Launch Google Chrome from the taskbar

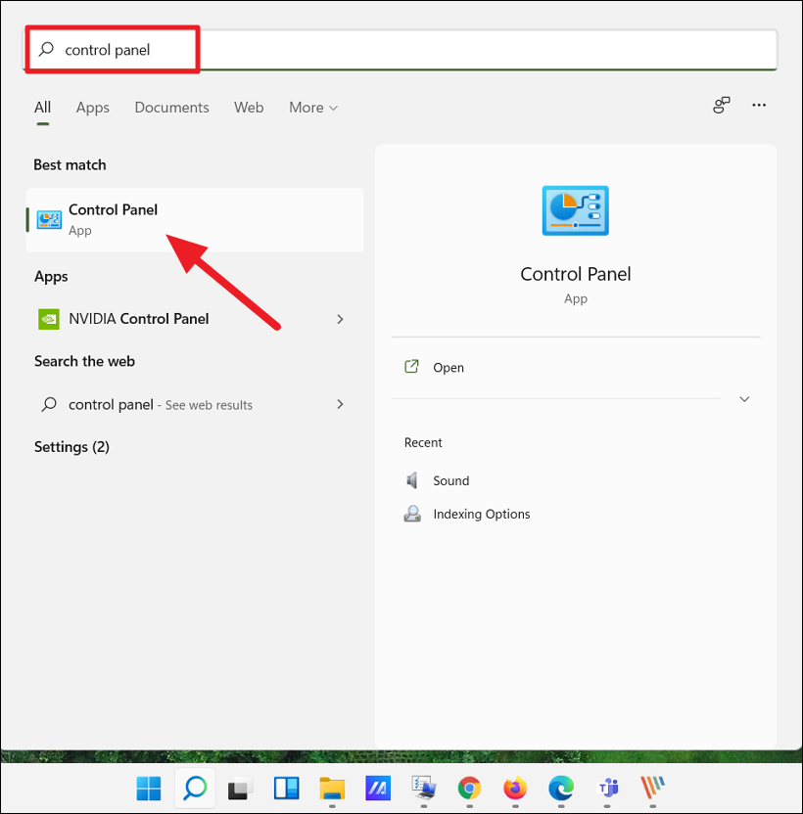(469, 789)
